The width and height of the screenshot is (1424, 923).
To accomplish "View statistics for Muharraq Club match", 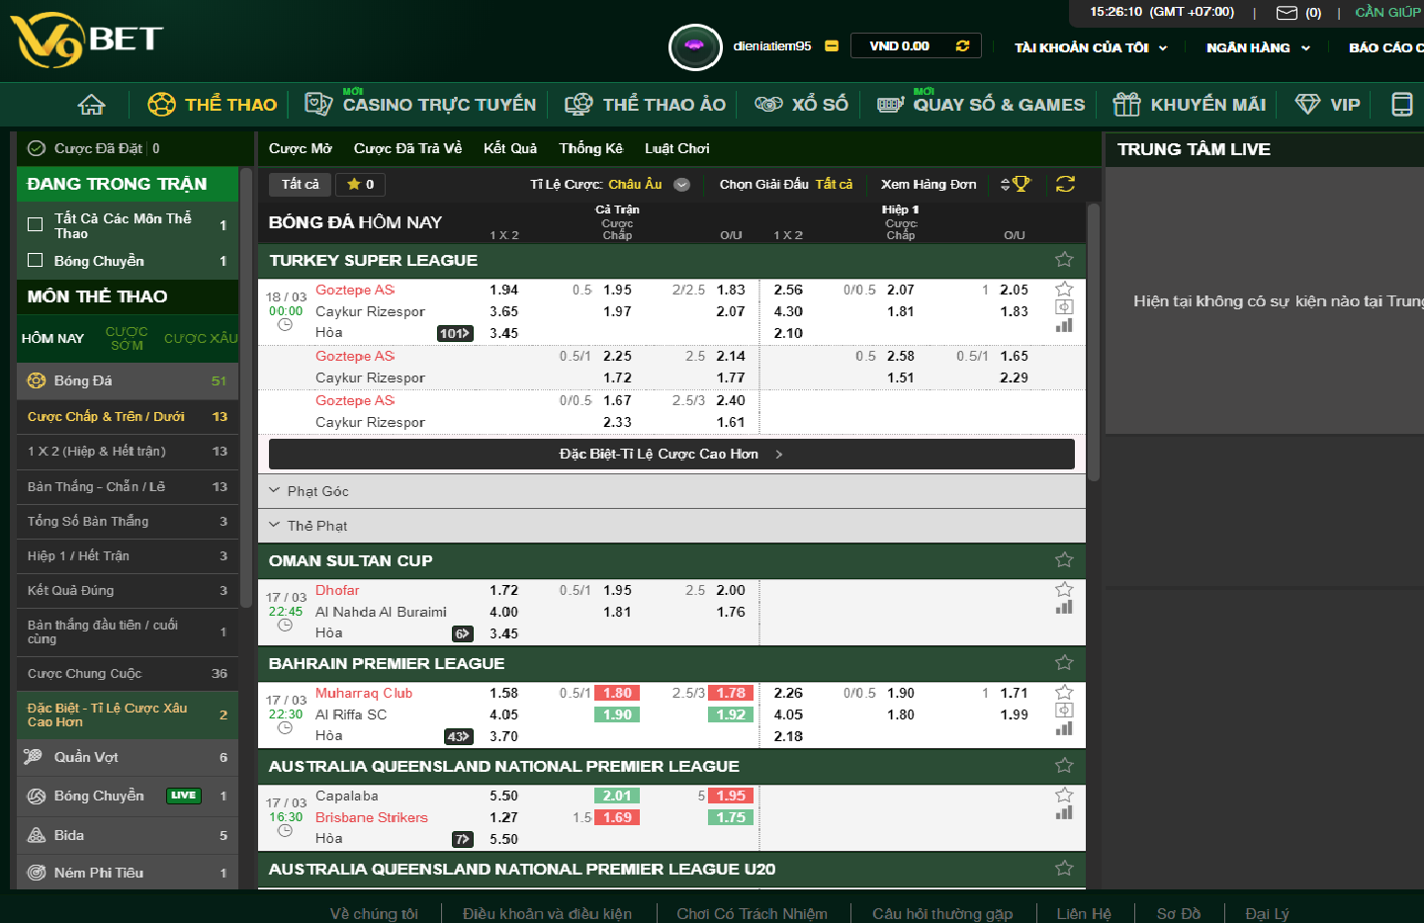I will (1064, 728).
